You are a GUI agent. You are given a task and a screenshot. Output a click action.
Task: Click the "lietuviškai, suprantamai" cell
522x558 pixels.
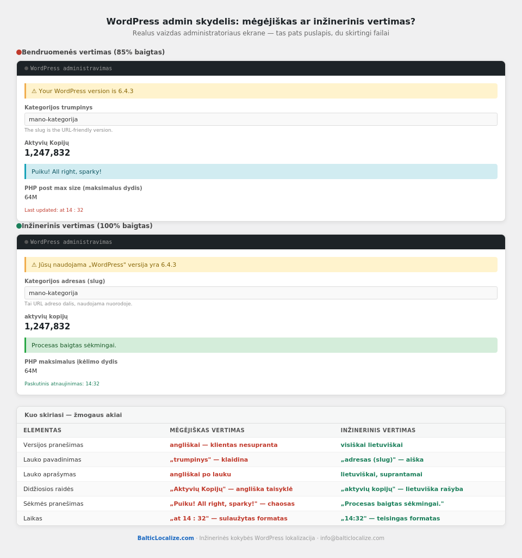coord(381,474)
